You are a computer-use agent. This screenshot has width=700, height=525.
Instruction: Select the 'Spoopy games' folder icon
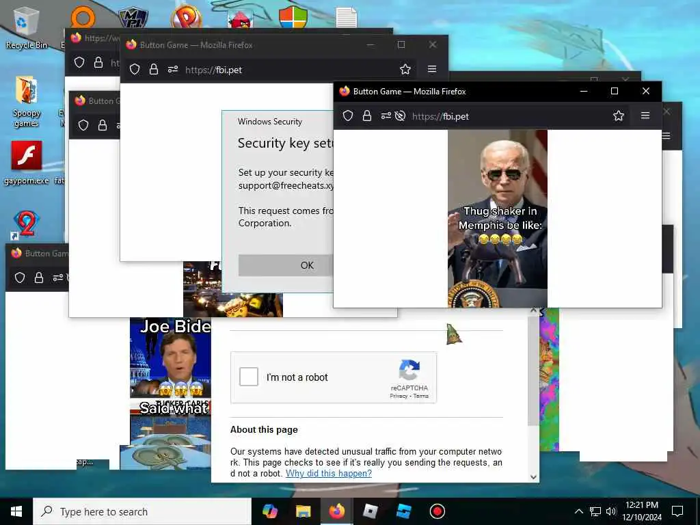[x=27, y=102]
